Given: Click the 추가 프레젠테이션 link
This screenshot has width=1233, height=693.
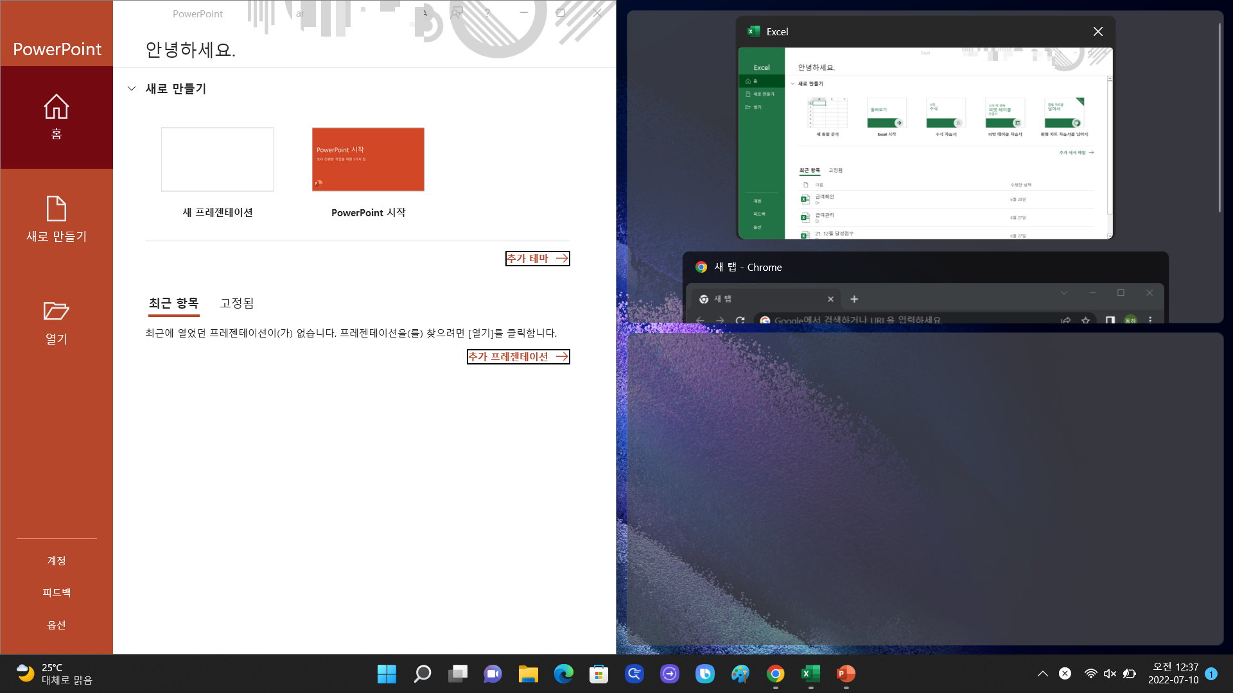Looking at the screenshot, I should [x=518, y=357].
